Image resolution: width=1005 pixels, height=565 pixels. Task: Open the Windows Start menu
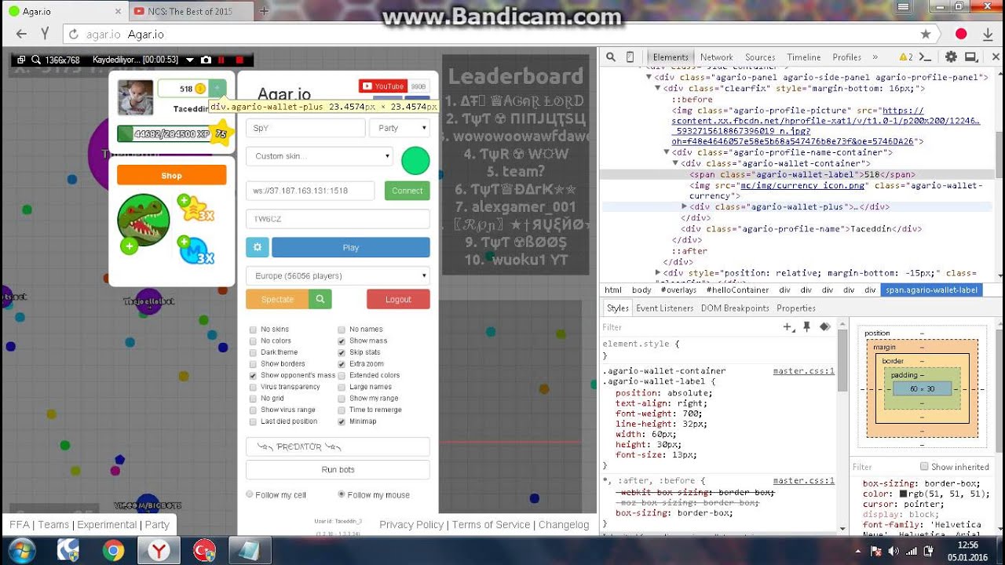point(21,550)
